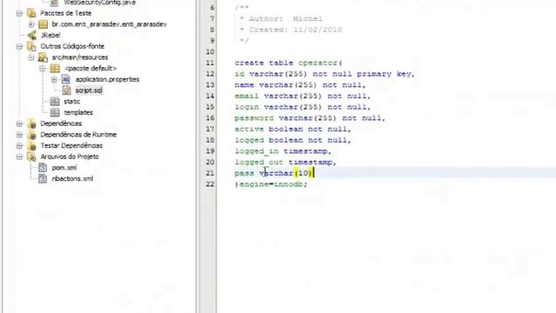This screenshot has height=313, width=556.
Task: Click Dependências de Runtime folder icon
Action: click(x=31, y=135)
